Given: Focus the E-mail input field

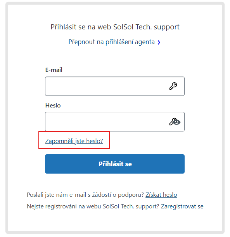Looking at the screenshot, I should (x=115, y=86).
